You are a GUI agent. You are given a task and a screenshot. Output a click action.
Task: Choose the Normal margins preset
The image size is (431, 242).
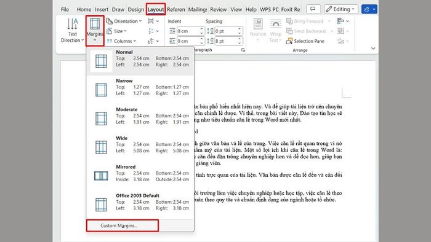click(140, 61)
